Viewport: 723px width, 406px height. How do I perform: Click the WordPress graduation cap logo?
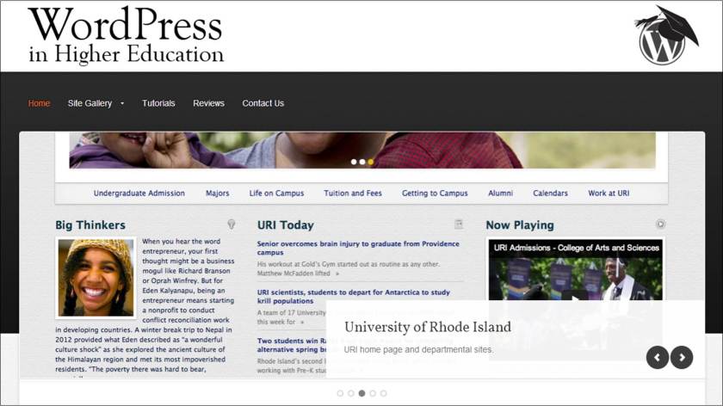click(666, 35)
